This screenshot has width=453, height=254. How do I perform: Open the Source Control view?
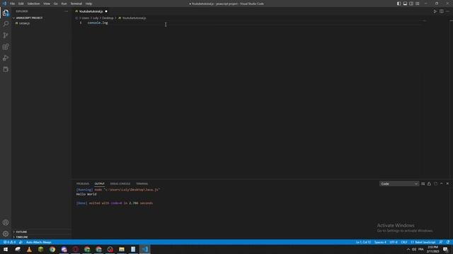(x=6, y=35)
